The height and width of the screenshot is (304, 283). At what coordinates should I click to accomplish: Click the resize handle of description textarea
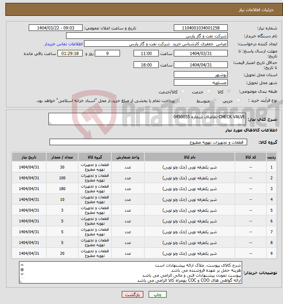click(x=50, y=123)
